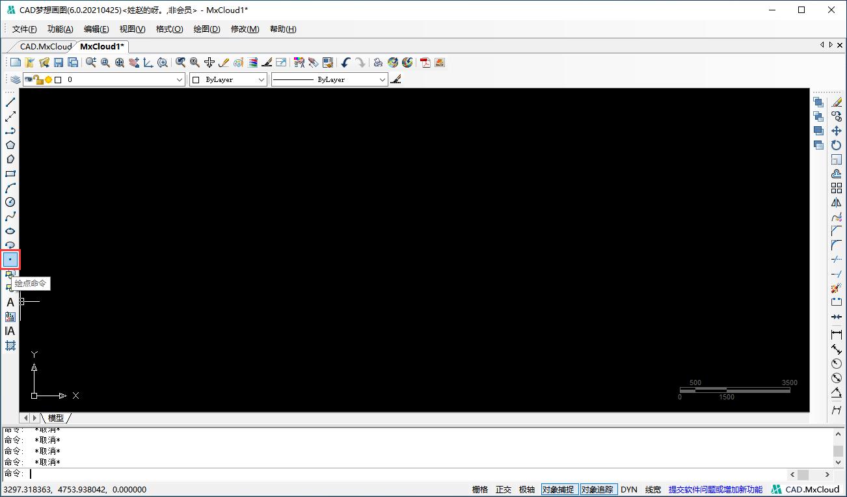This screenshot has height=497, width=847.
Task: Click the Redo arrow icon
Action: coord(360,62)
